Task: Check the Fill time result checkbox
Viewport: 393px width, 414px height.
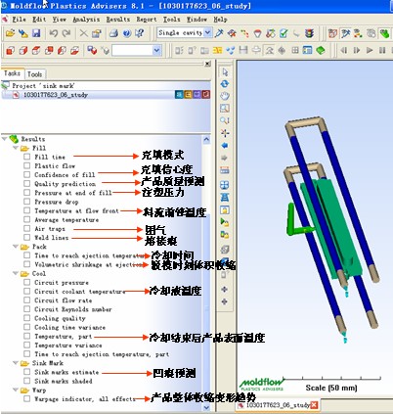Action: click(26, 157)
